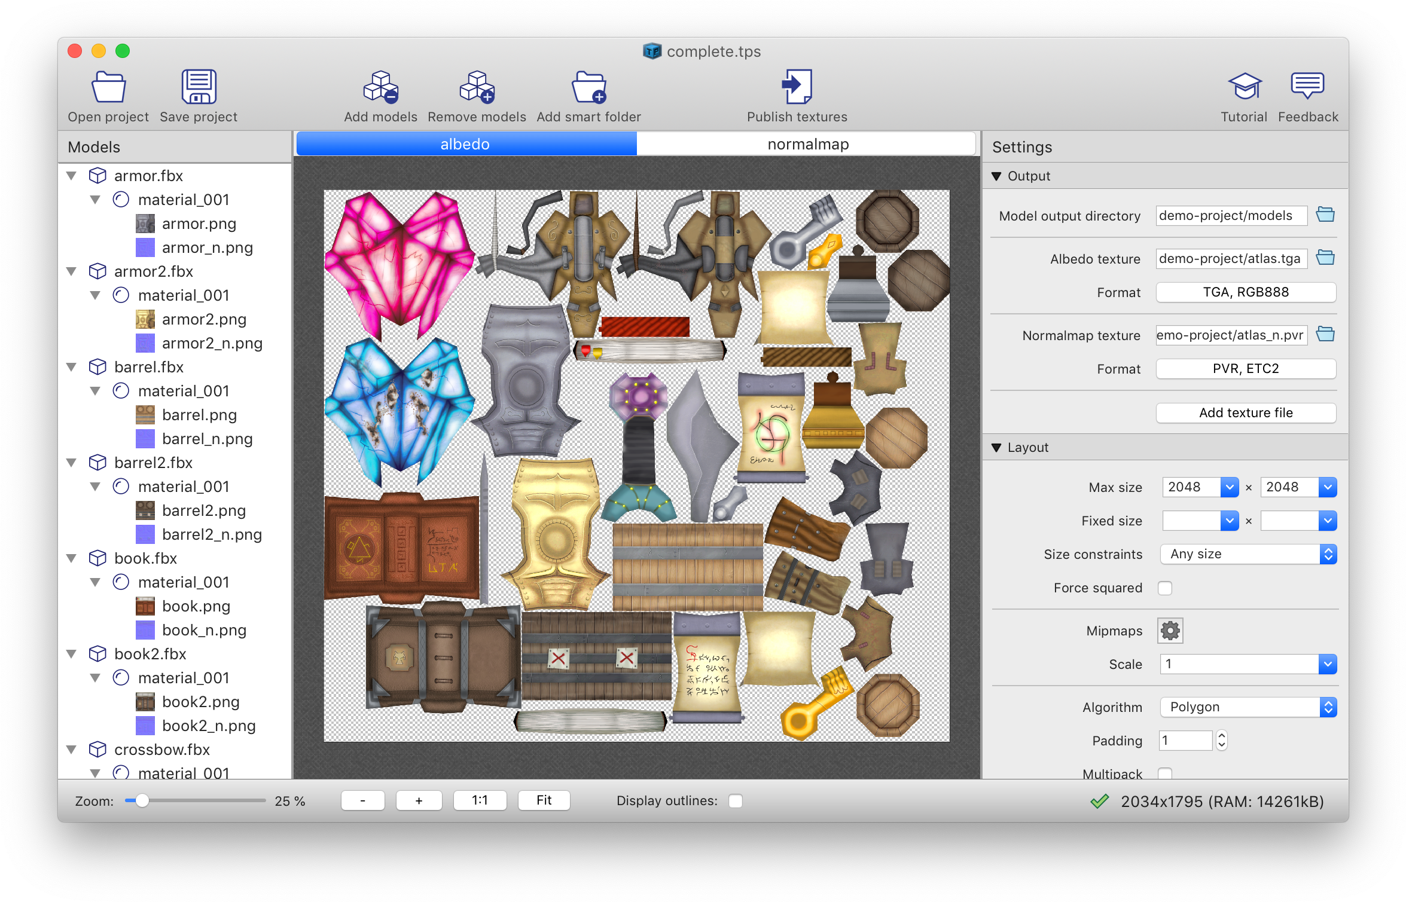The width and height of the screenshot is (1406, 902).
Task: Click the Save project icon
Action: (x=199, y=88)
